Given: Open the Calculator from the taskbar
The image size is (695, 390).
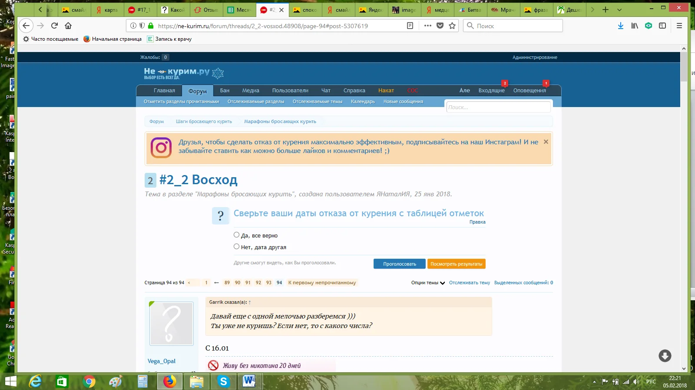Looking at the screenshot, I should point(143,381).
